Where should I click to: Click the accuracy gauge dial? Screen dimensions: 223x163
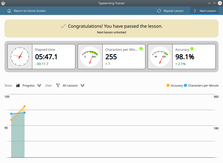[160, 57]
